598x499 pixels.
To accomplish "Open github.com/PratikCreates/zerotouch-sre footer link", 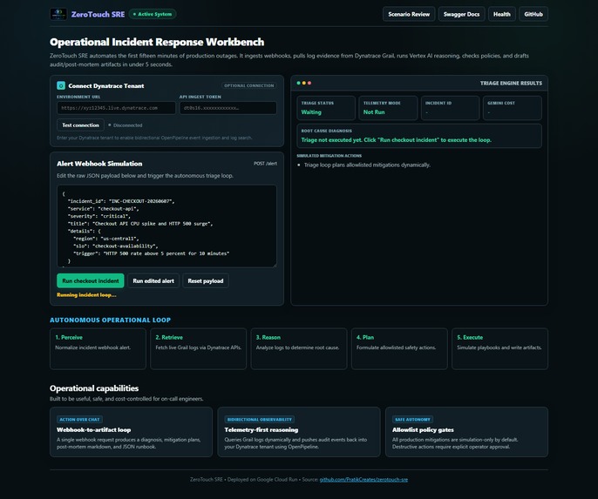I will point(364,480).
